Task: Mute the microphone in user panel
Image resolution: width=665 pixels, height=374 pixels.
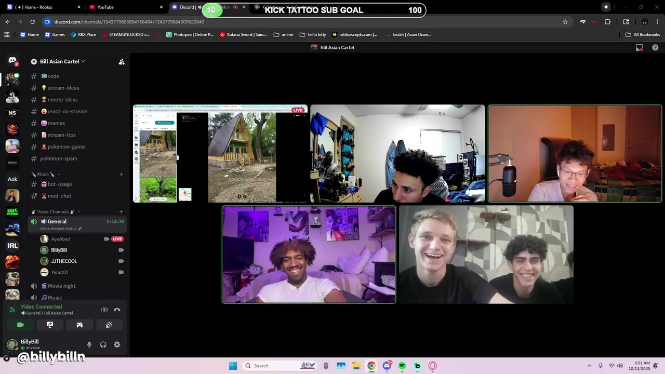Action: tap(89, 344)
